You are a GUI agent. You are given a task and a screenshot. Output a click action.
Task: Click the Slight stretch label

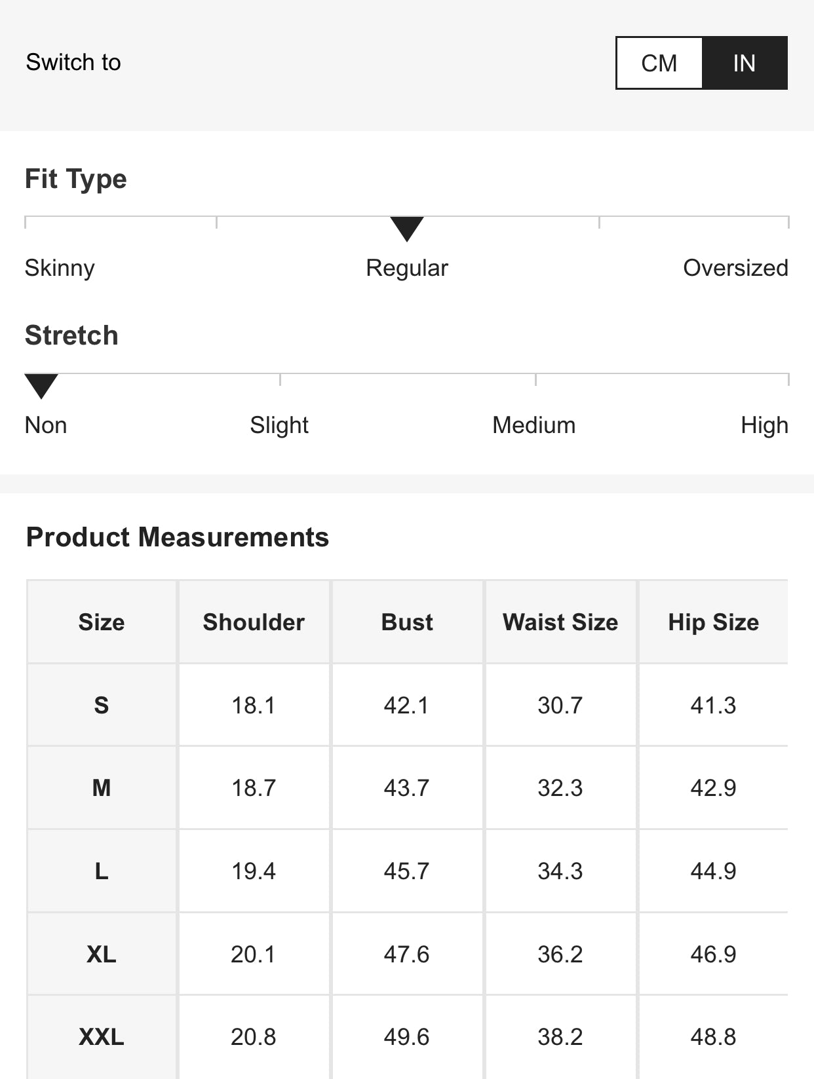pyautogui.click(x=279, y=425)
